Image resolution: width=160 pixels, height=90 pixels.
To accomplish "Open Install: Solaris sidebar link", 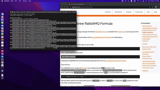I will (x=146, y=39).
